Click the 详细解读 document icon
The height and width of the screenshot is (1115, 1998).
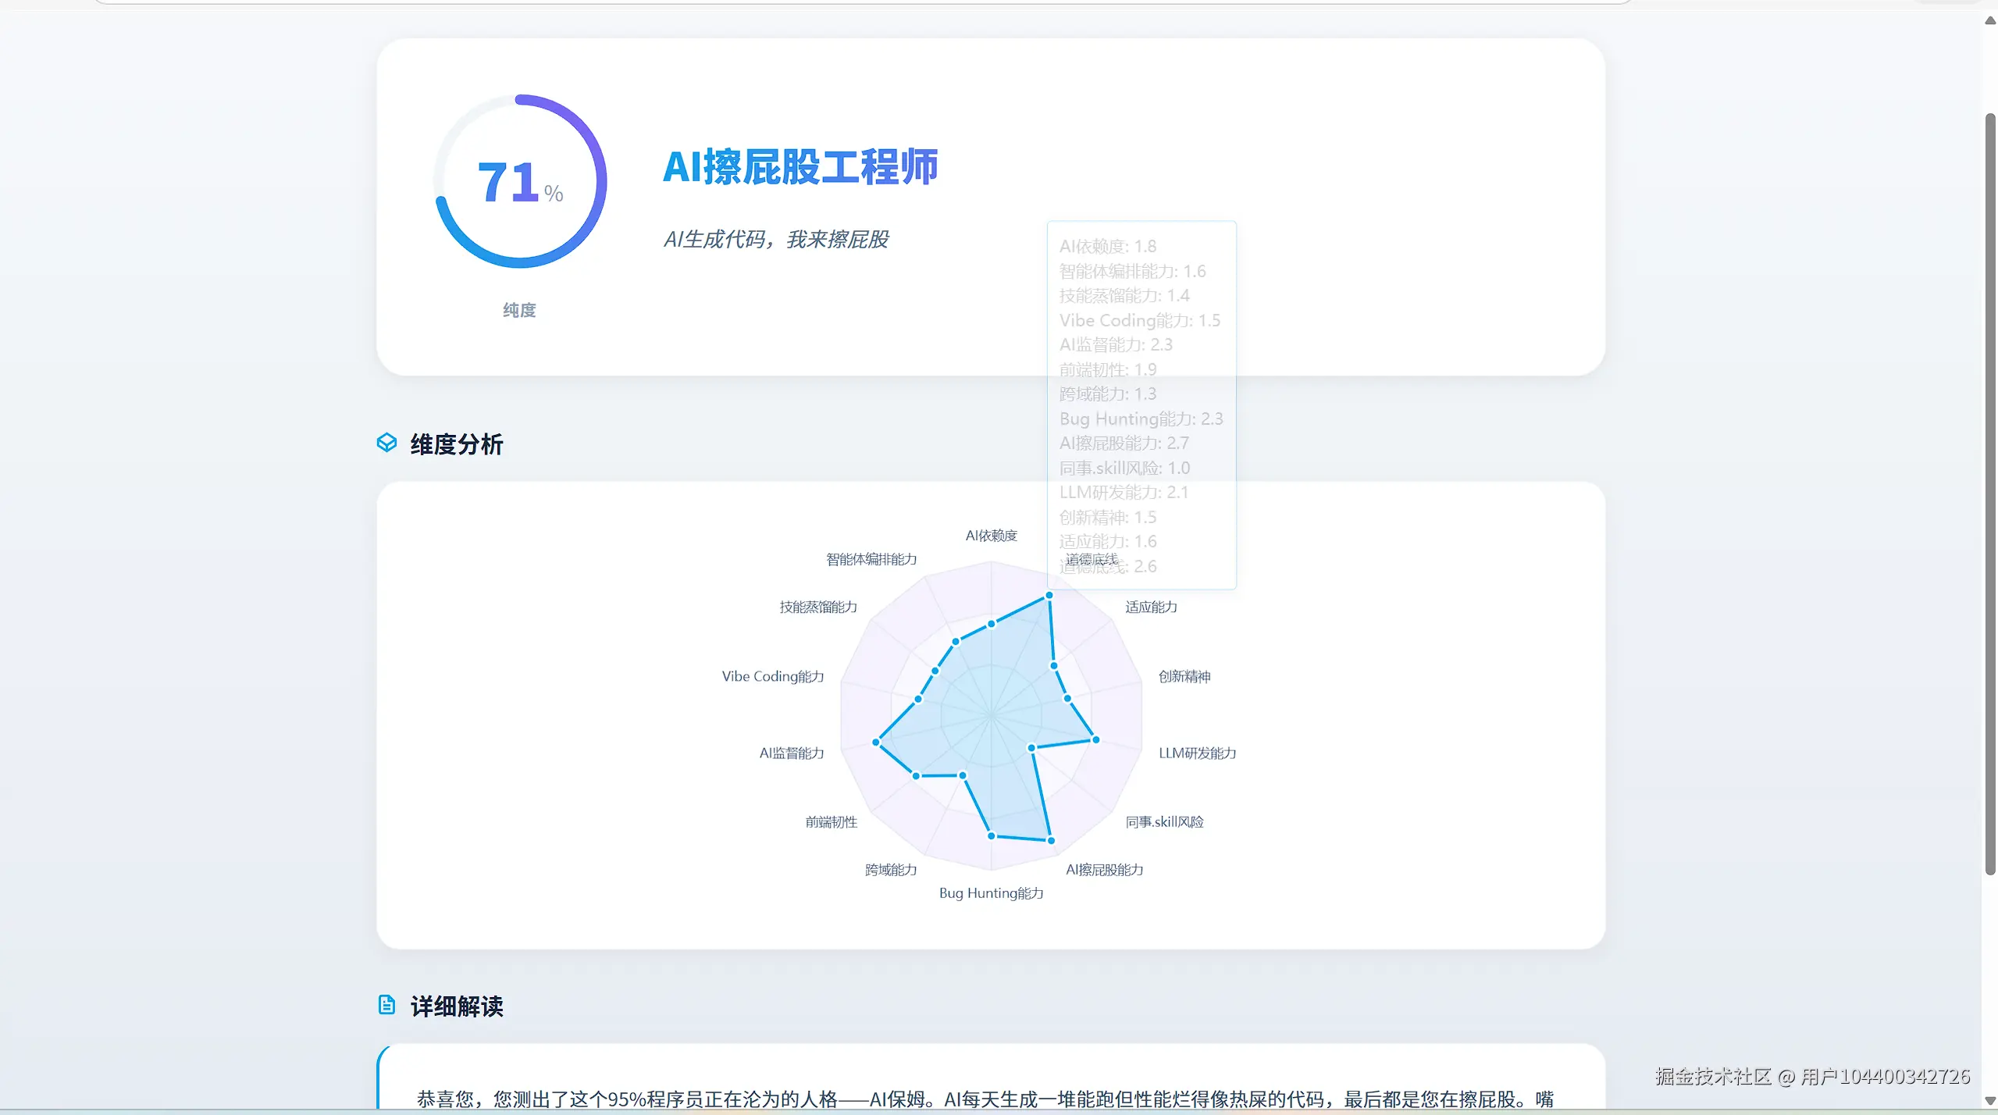(x=386, y=1005)
